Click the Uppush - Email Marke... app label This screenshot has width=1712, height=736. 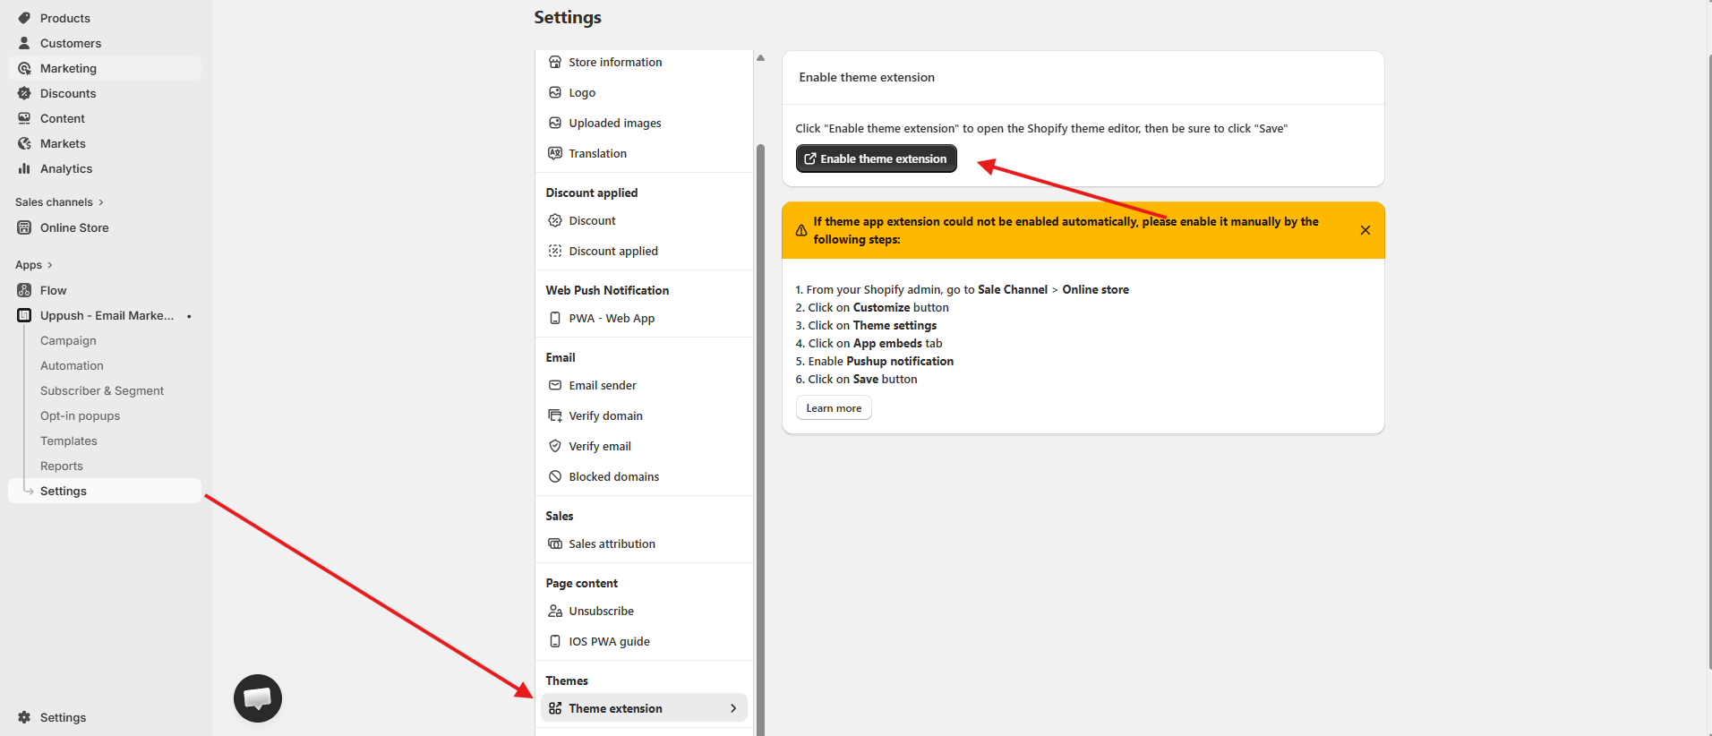click(x=107, y=315)
